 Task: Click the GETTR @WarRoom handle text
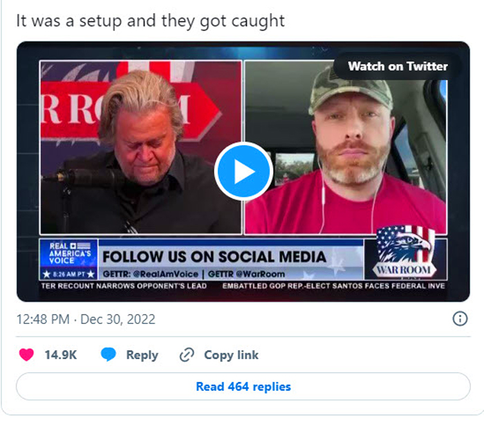click(246, 274)
